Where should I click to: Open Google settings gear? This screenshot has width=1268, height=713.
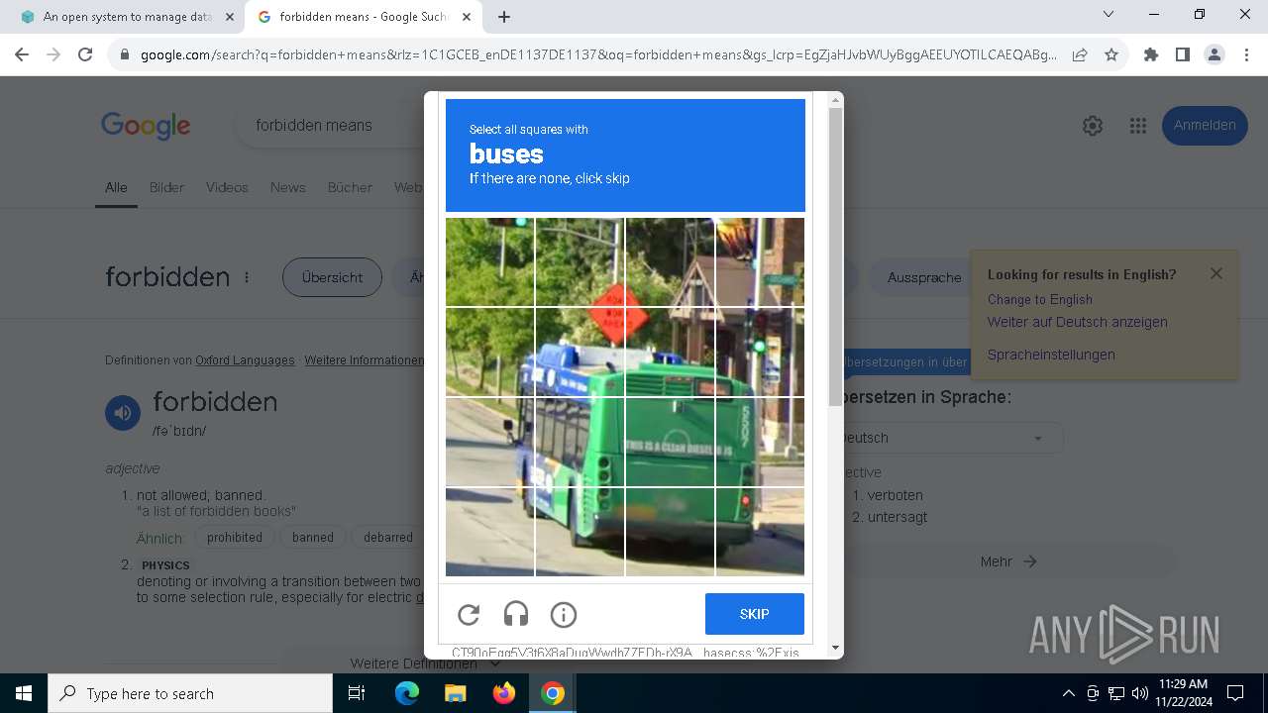1093,126
